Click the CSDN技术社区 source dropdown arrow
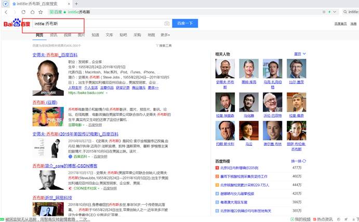This screenshot has width=359, height=222. (98, 188)
